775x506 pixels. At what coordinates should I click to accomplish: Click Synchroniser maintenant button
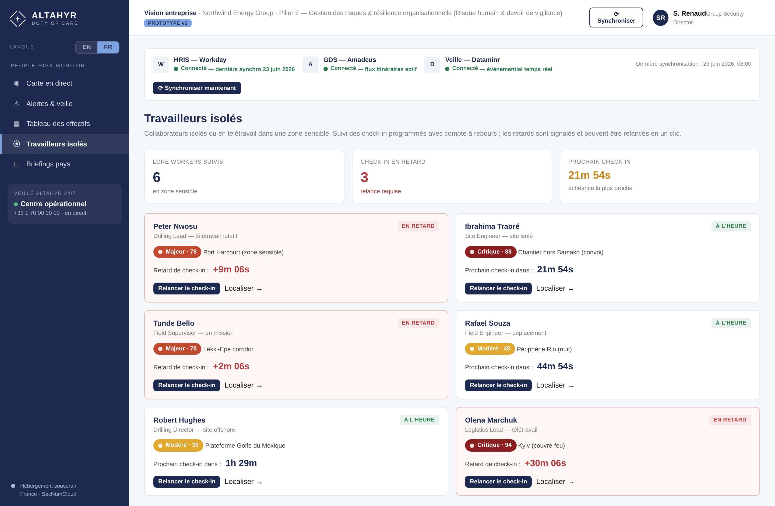[x=197, y=88]
